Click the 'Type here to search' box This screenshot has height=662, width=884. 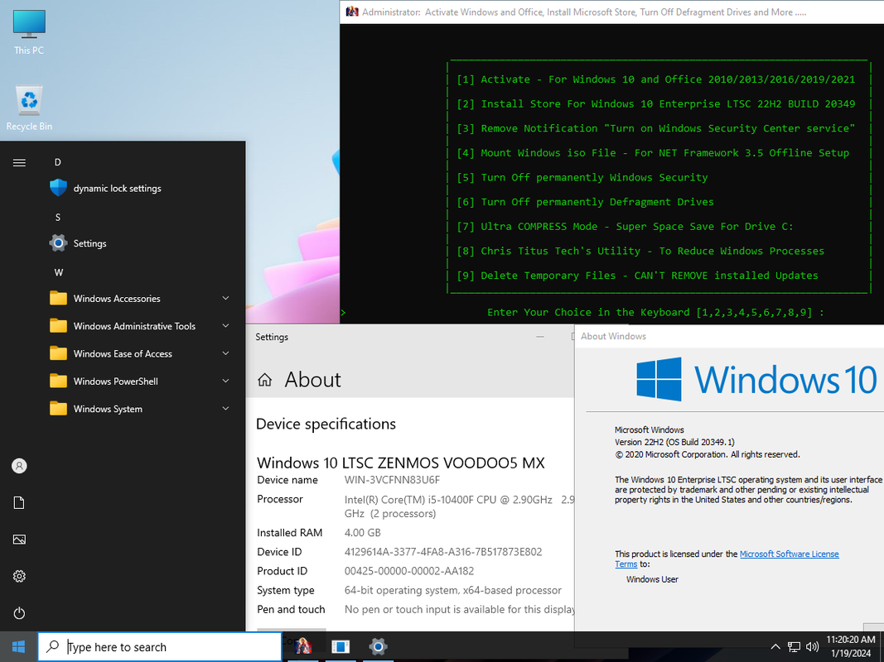[160, 647]
